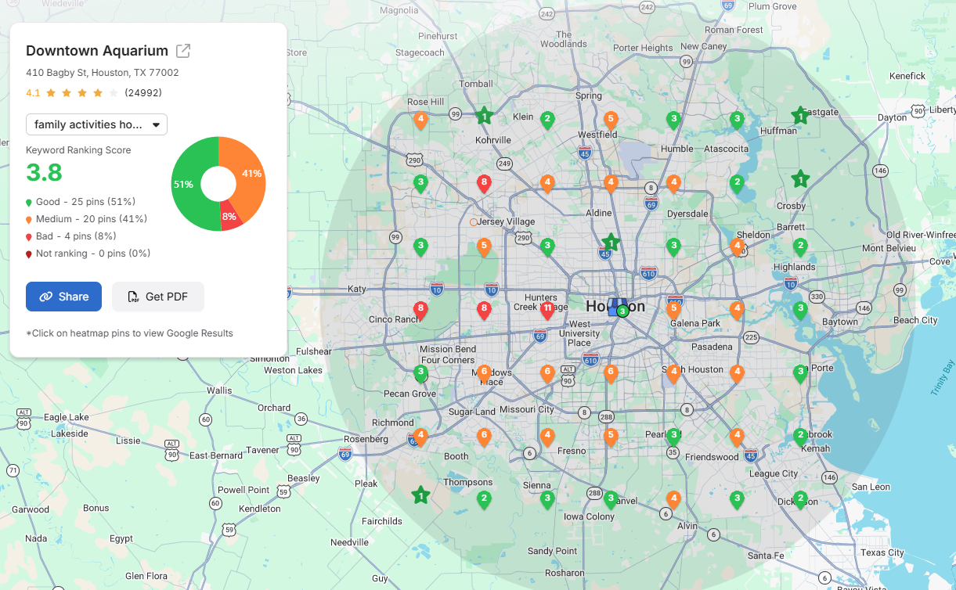Select green pin 3 above Pecan Grove
The width and height of the screenshot is (956, 590).
pos(420,372)
